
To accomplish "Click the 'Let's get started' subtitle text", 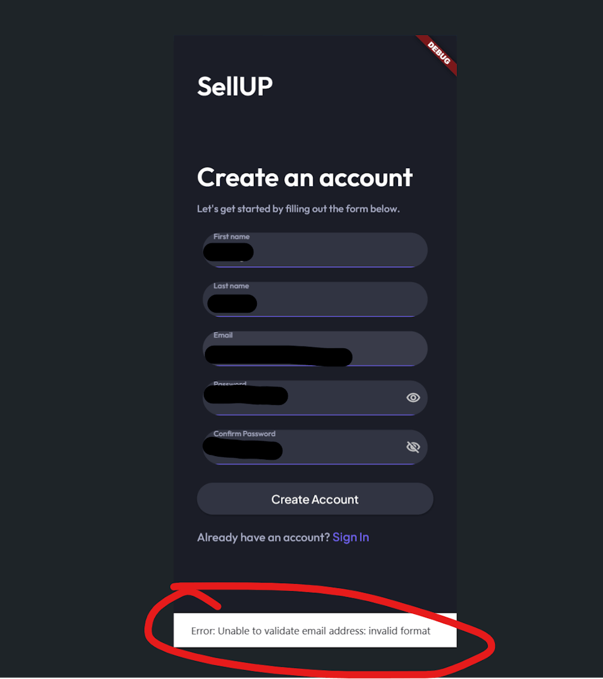I will (298, 208).
